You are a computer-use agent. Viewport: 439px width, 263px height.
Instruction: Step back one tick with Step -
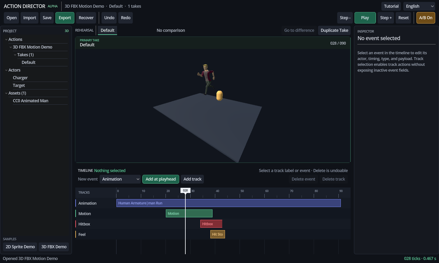[x=345, y=18]
